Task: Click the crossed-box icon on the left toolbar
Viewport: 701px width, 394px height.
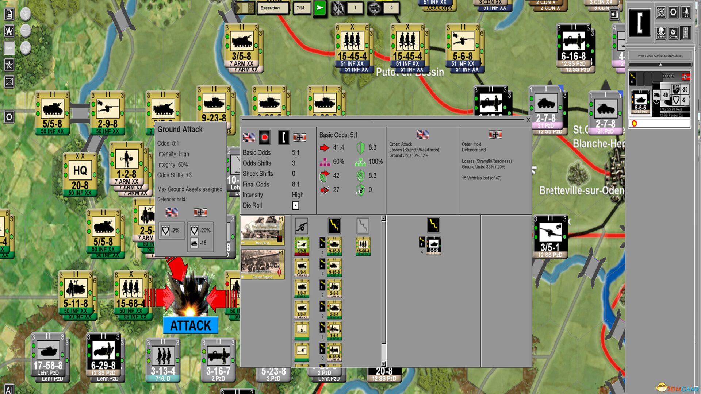Action: [x=9, y=81]
